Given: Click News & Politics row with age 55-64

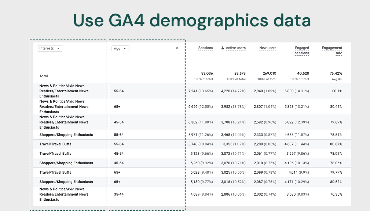Looking at the screenshot, I should [x=192, y=91].
